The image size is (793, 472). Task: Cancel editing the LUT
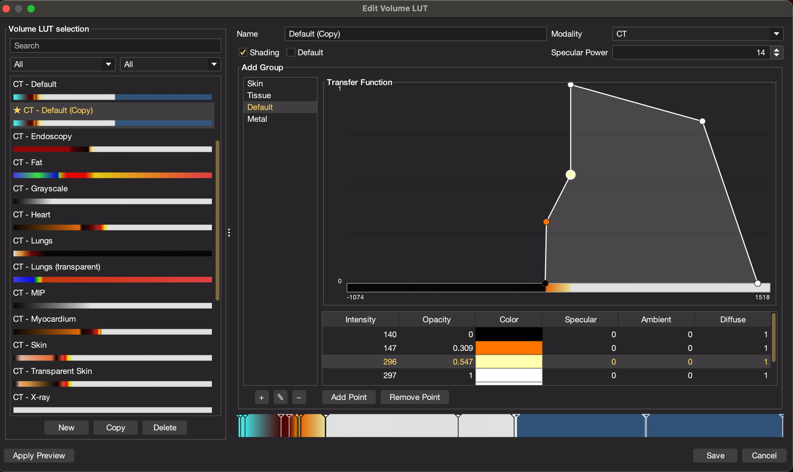(x=764, y=456)
